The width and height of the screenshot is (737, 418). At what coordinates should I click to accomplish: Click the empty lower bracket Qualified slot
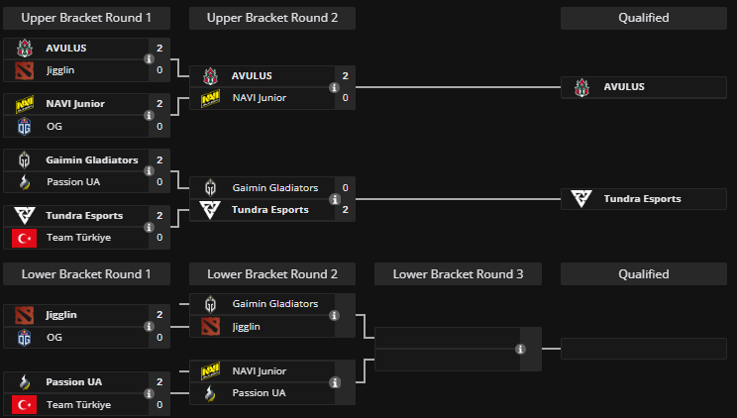coord(643,349)
